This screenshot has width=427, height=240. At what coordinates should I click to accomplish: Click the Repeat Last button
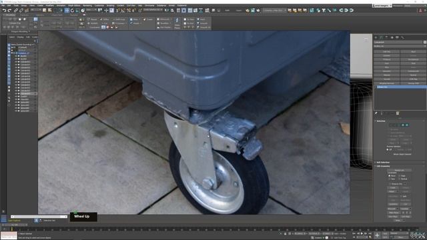pyautogui.click(x=400, y=170)
